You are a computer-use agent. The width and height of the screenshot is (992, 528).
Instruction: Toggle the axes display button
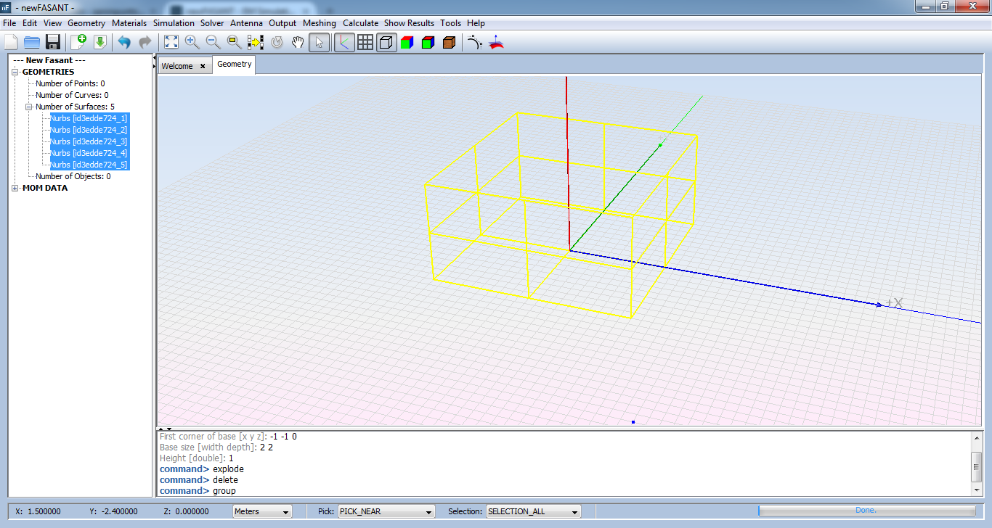point(343,42)
